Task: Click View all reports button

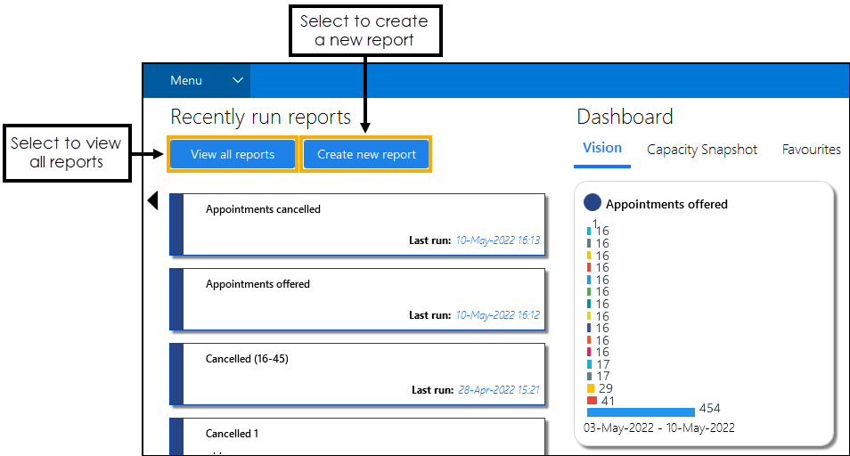Action: tap(232, 154)
